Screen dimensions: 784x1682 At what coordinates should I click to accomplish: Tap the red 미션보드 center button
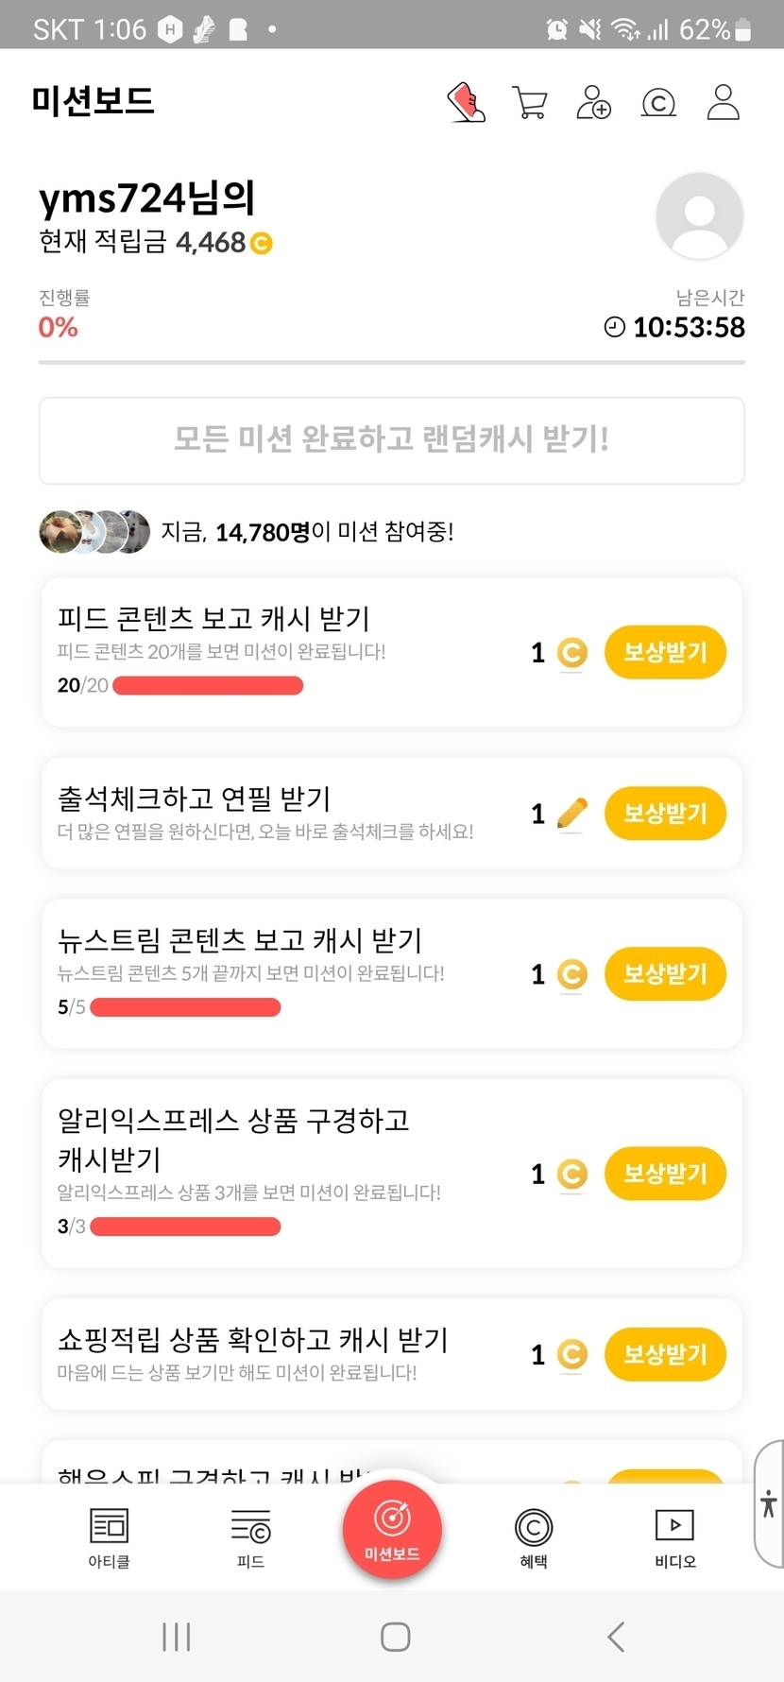392,1528
